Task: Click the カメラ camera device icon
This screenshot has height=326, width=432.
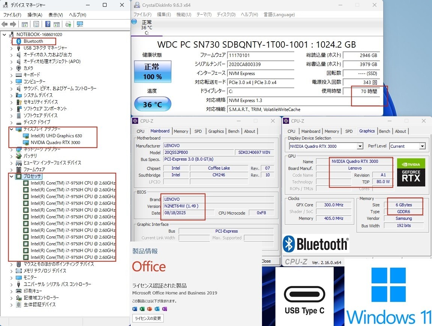Action: [19, 68]
